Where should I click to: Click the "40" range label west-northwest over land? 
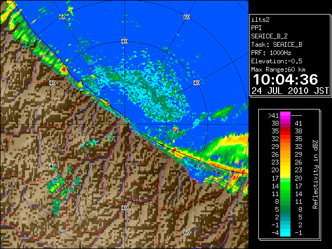pos(52,82)
